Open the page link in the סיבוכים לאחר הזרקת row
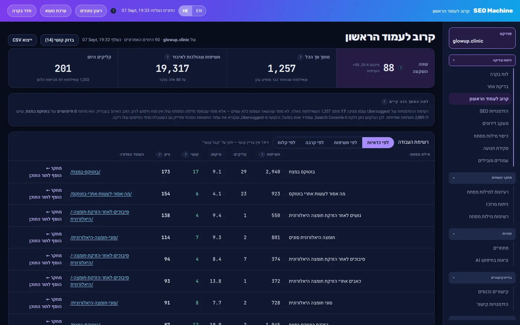The image size is (520, 325). 100,259
